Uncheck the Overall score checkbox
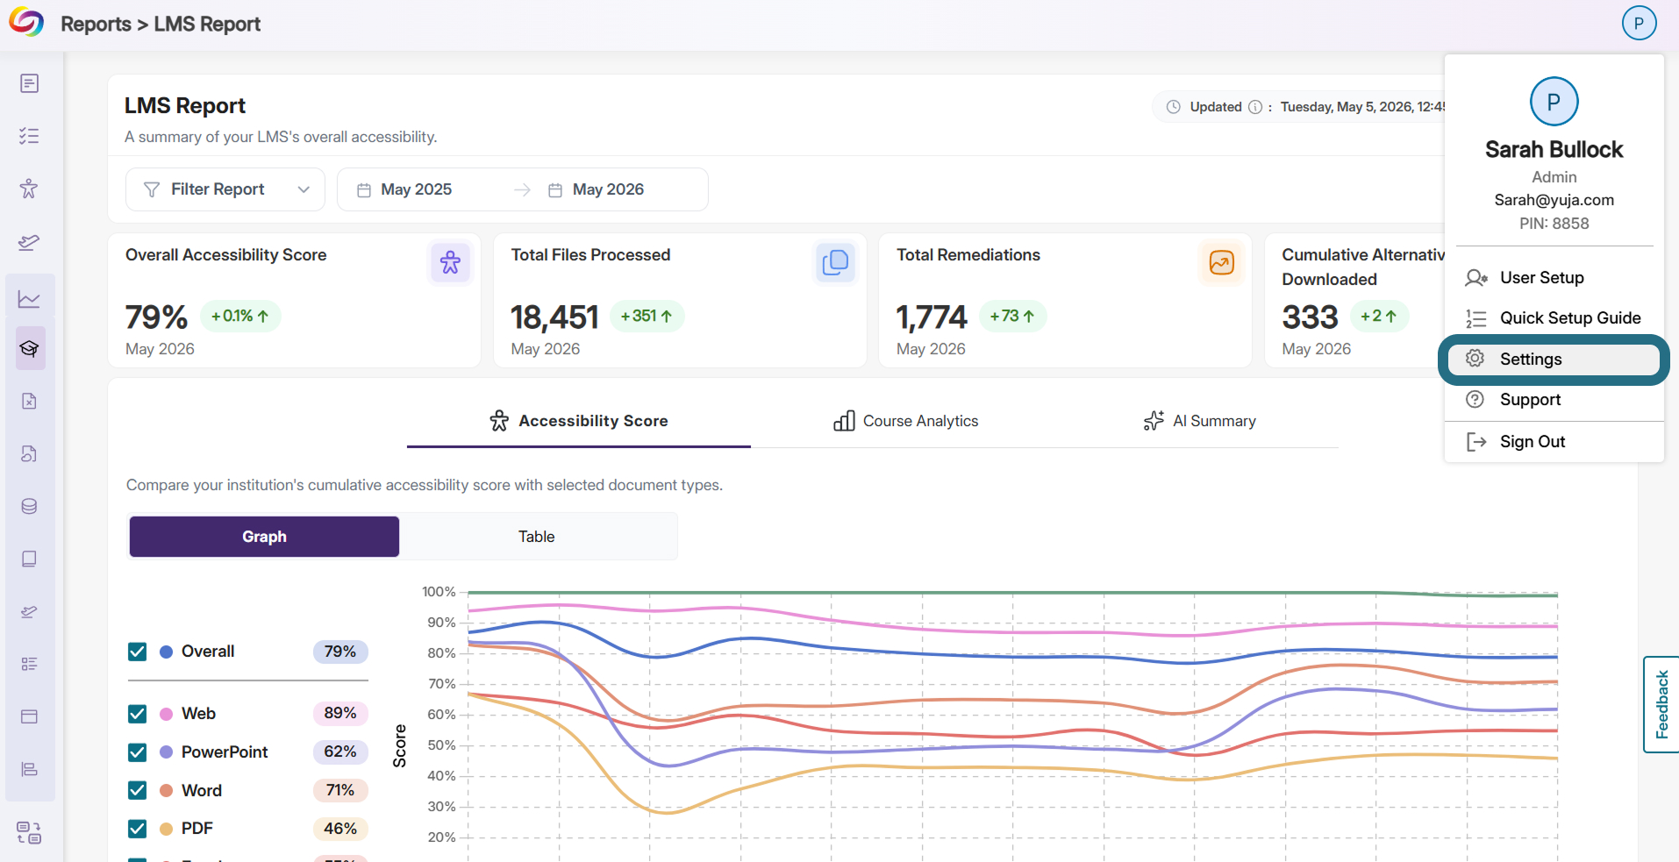The width and height of the screenshot is (1679, 862). pyautogui.click(x=138, y=652)
